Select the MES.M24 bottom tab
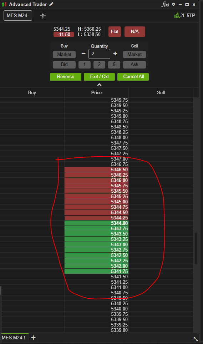The image size is (203, 344). point(12,338)
